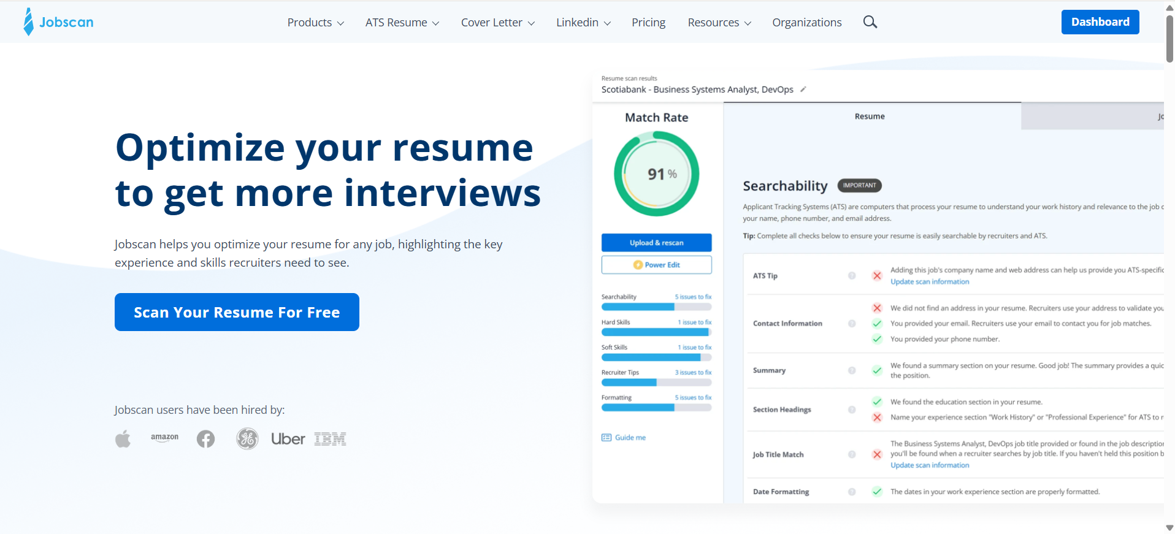Viewport: 1175px width, 534px height.
Task: Click the Hard Skills progress bar
Action: [x=656, y=332]
